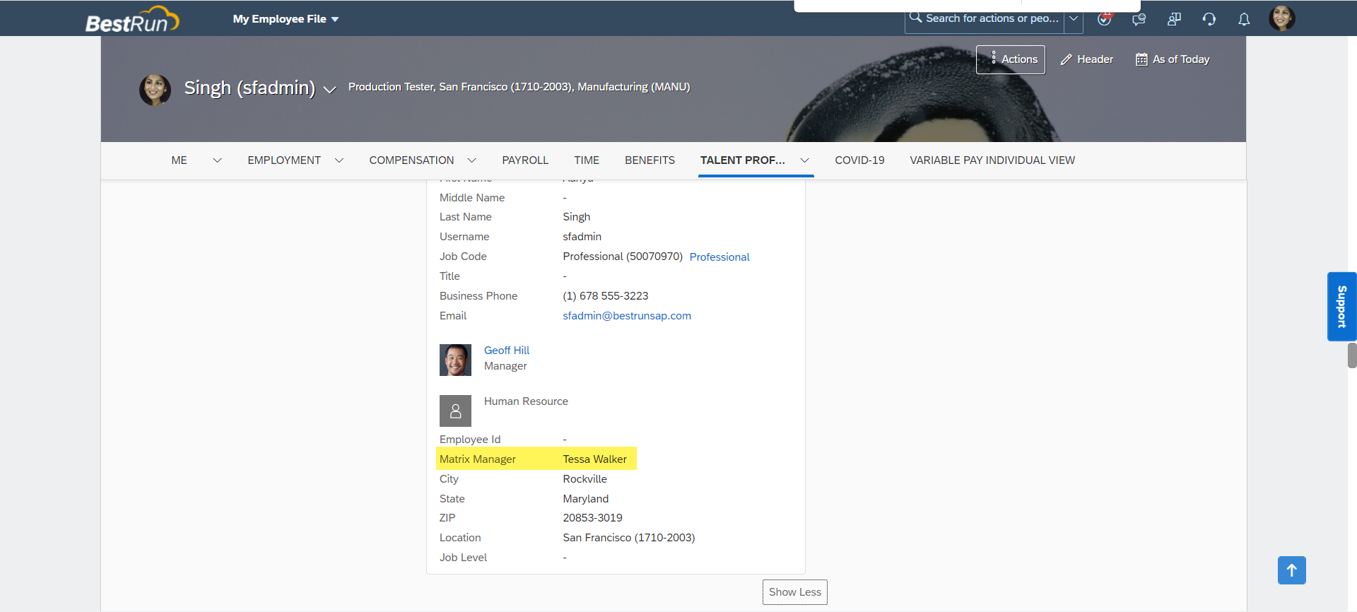The width and height of the screenshot is (1357, 612).
Task: Click the Professional (50070970) job code text
Action: point(623,257)
